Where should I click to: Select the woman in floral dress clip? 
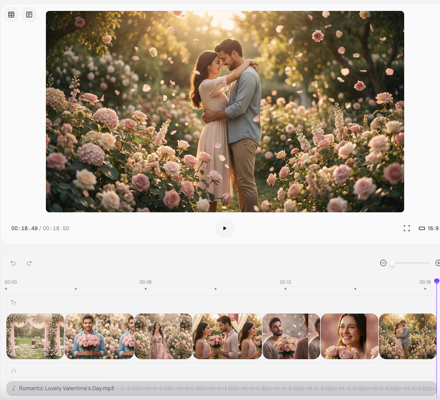[163, 336]
